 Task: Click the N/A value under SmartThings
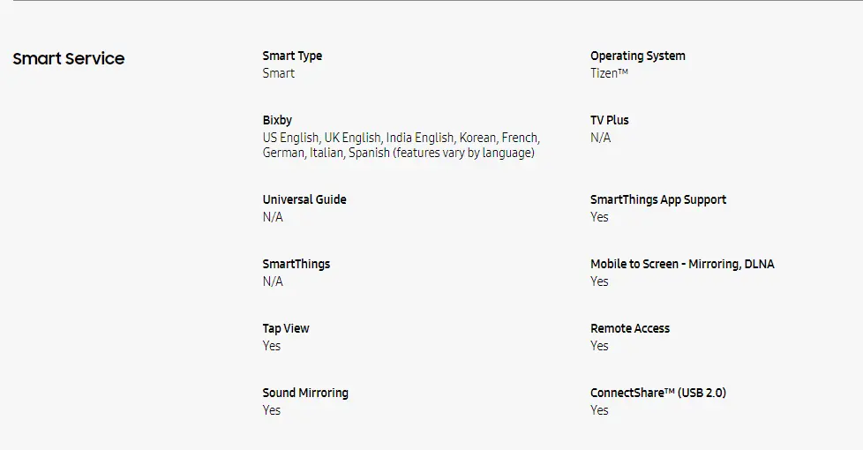(x=273, y=281)
